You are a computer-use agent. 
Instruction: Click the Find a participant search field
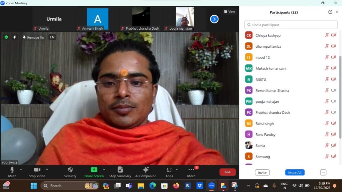pyautogui.click(x=291, y=25)
